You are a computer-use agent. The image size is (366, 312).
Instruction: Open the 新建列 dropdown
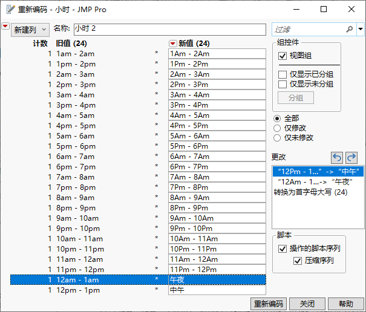pos(30,30)
